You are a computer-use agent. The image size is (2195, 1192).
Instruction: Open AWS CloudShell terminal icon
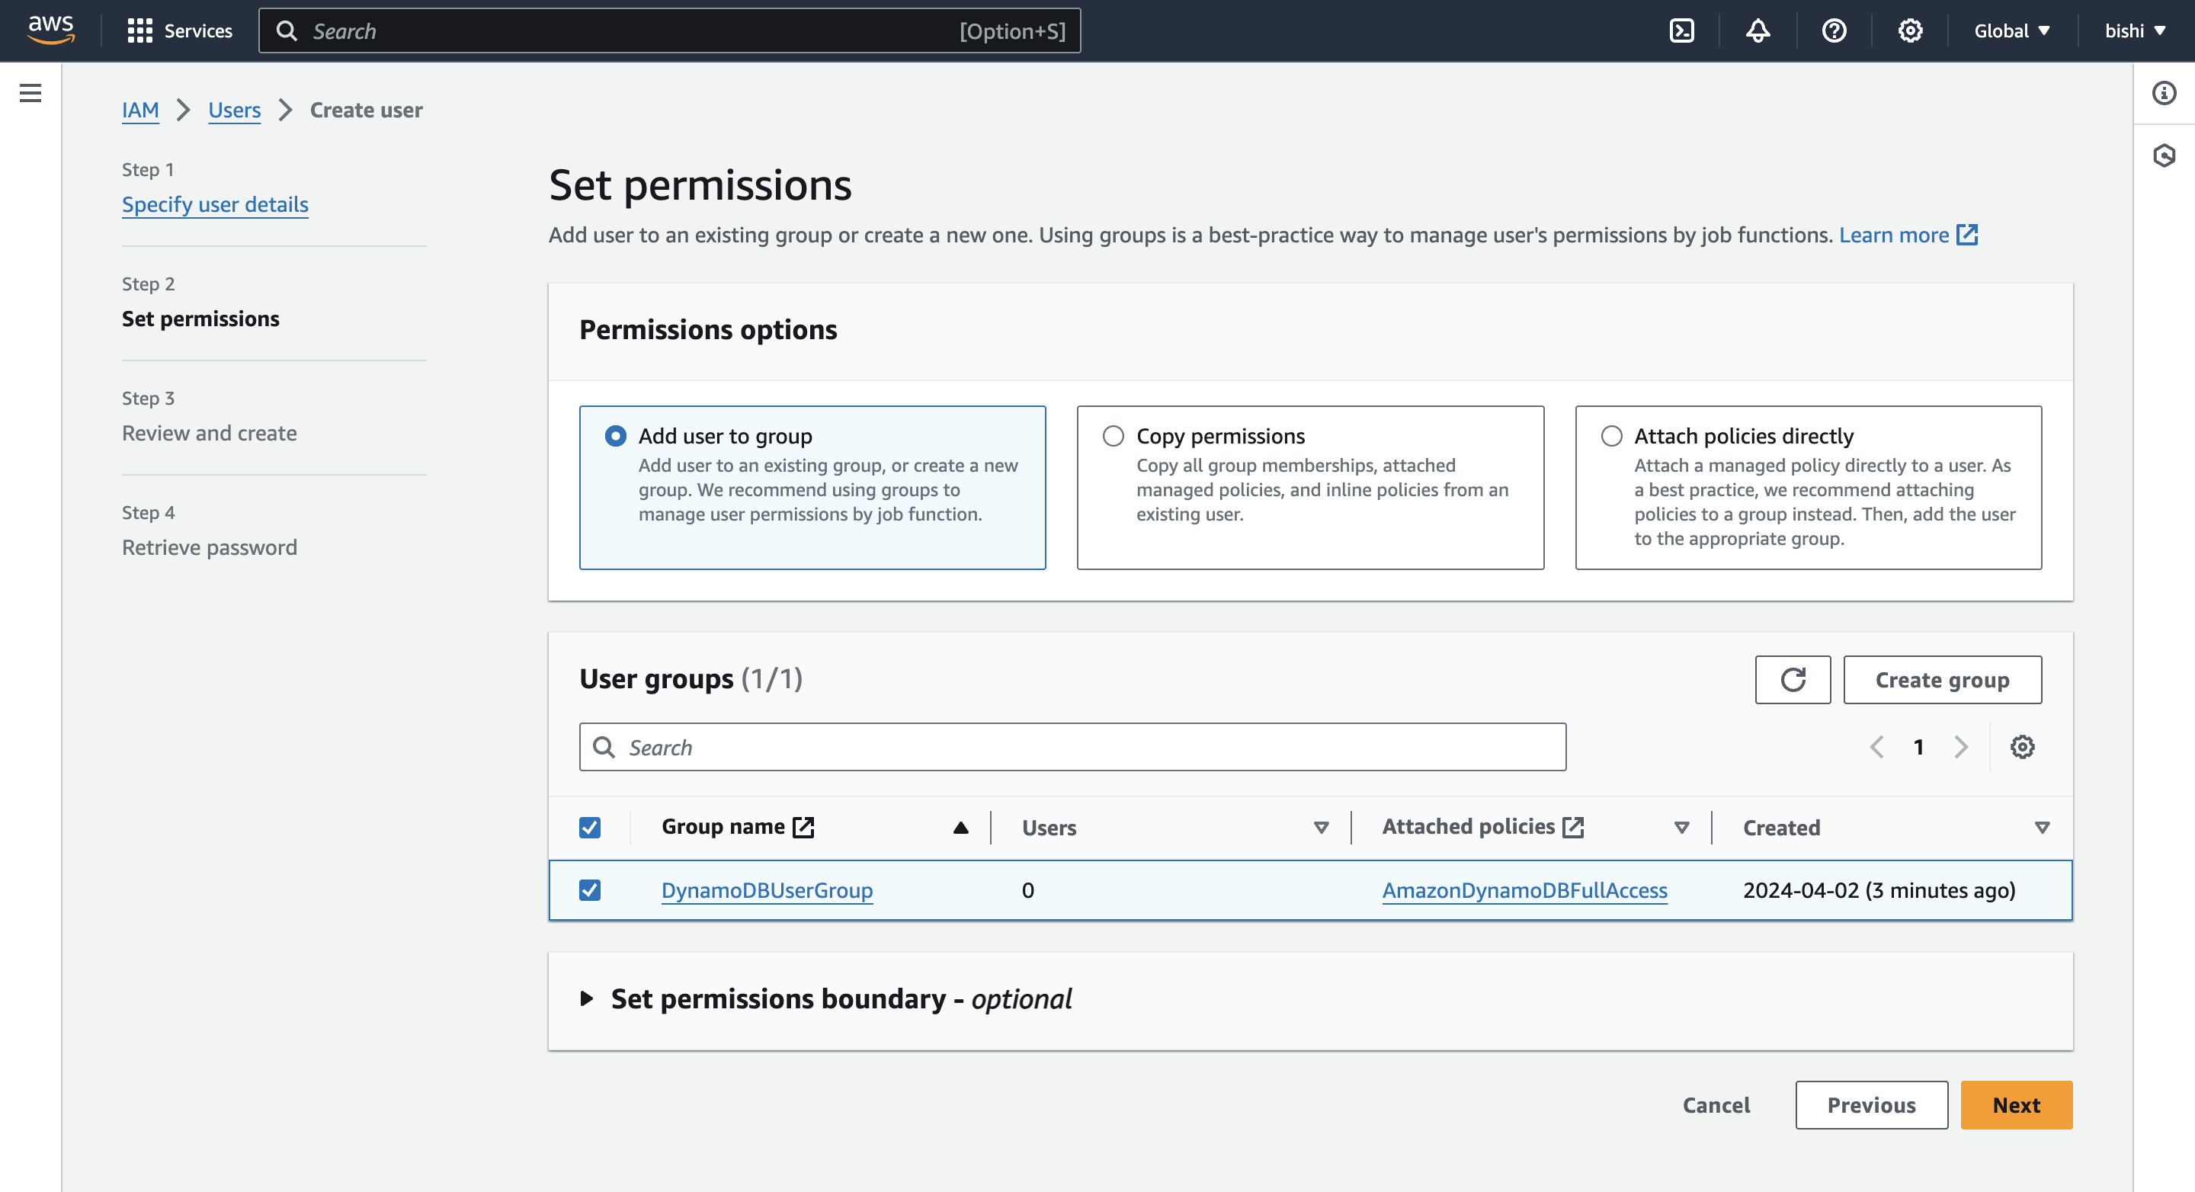[1681, 31]
